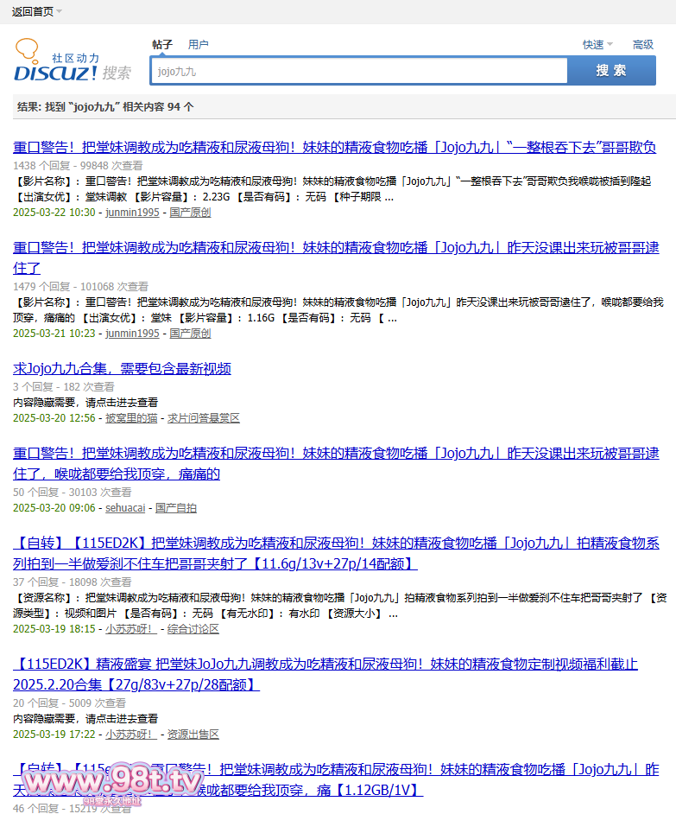
Task: Open the 高级 advanced search link
Action: [x=643, y=45]
